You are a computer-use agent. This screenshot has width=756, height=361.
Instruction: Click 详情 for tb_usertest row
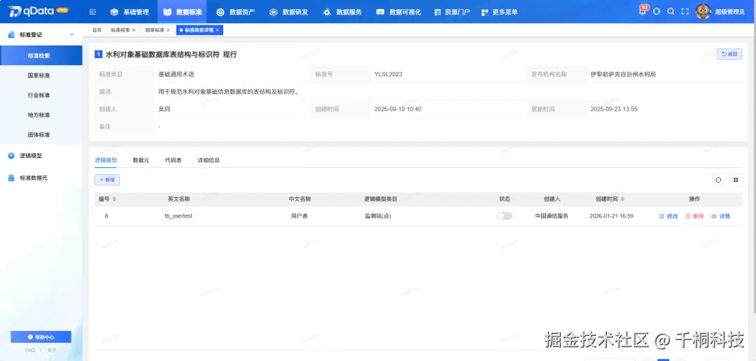pyautogui.click(x=721, y=216)
